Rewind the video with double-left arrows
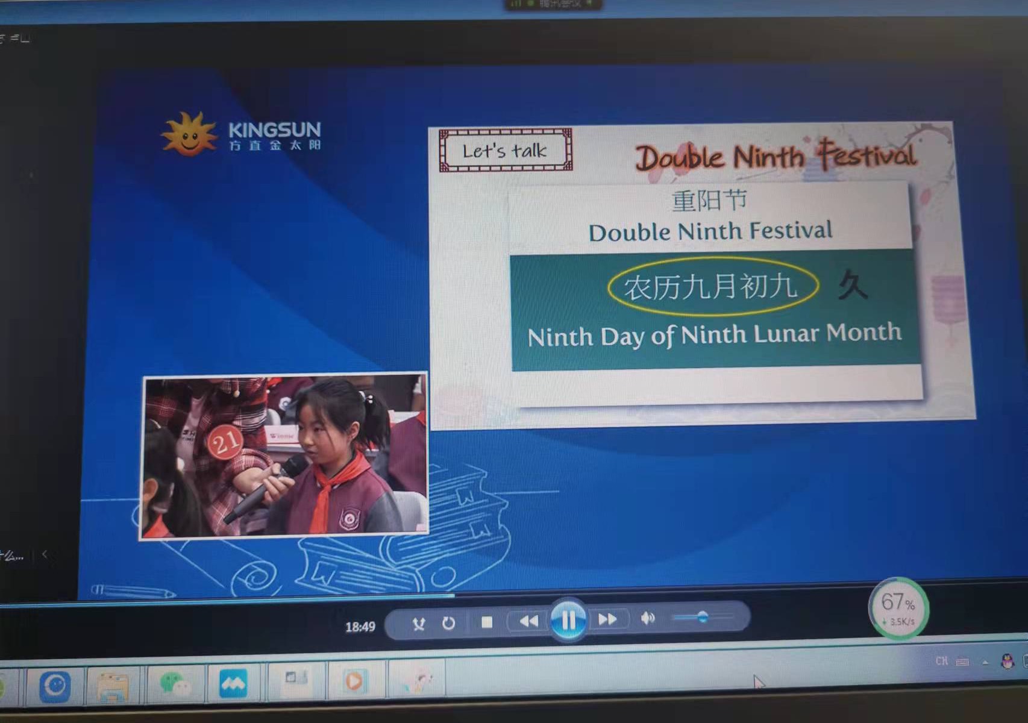Viewport: 1028px width, 723px height. click(528, 621)
